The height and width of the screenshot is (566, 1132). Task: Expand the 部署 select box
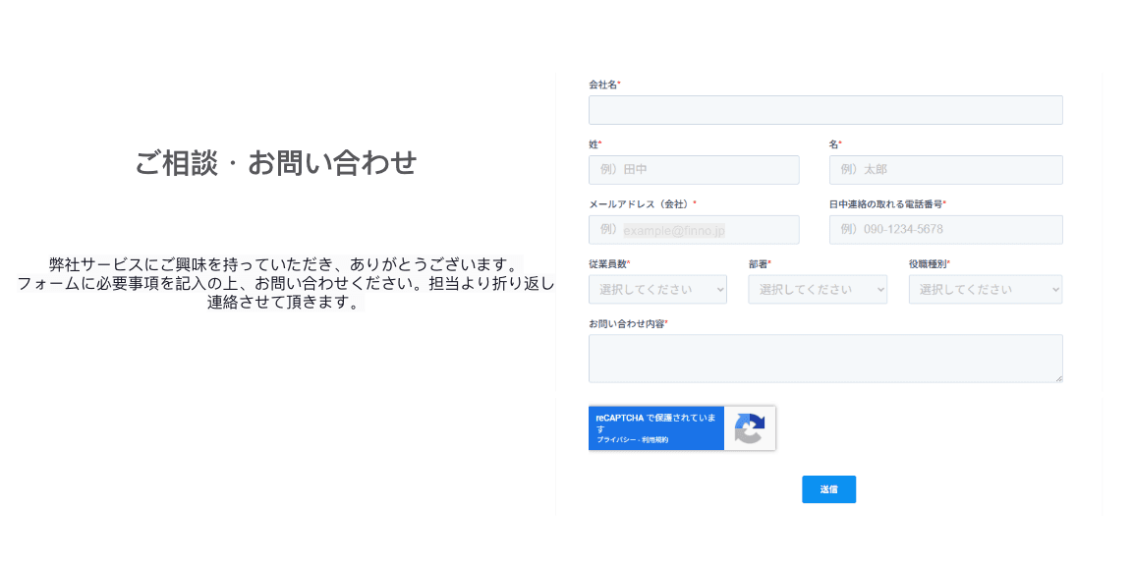pyautogui.click(x=817, y=290)
